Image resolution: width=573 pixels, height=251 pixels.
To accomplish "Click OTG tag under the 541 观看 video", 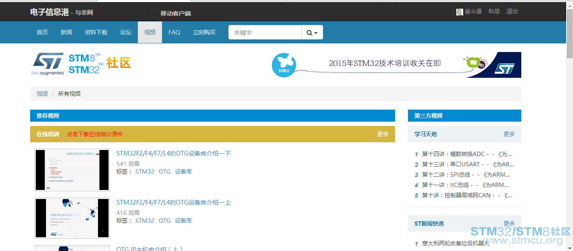I will point(165,171).
